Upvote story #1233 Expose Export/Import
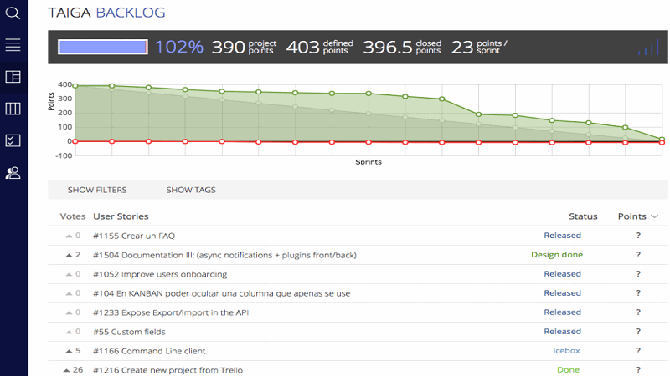Screen dimensions: 670x376 click(x=69, y=312)
